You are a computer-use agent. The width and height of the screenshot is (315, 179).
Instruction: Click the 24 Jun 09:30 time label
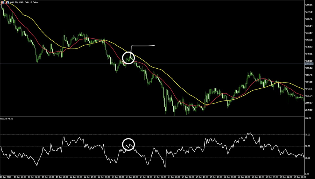[x=160, y=177]
